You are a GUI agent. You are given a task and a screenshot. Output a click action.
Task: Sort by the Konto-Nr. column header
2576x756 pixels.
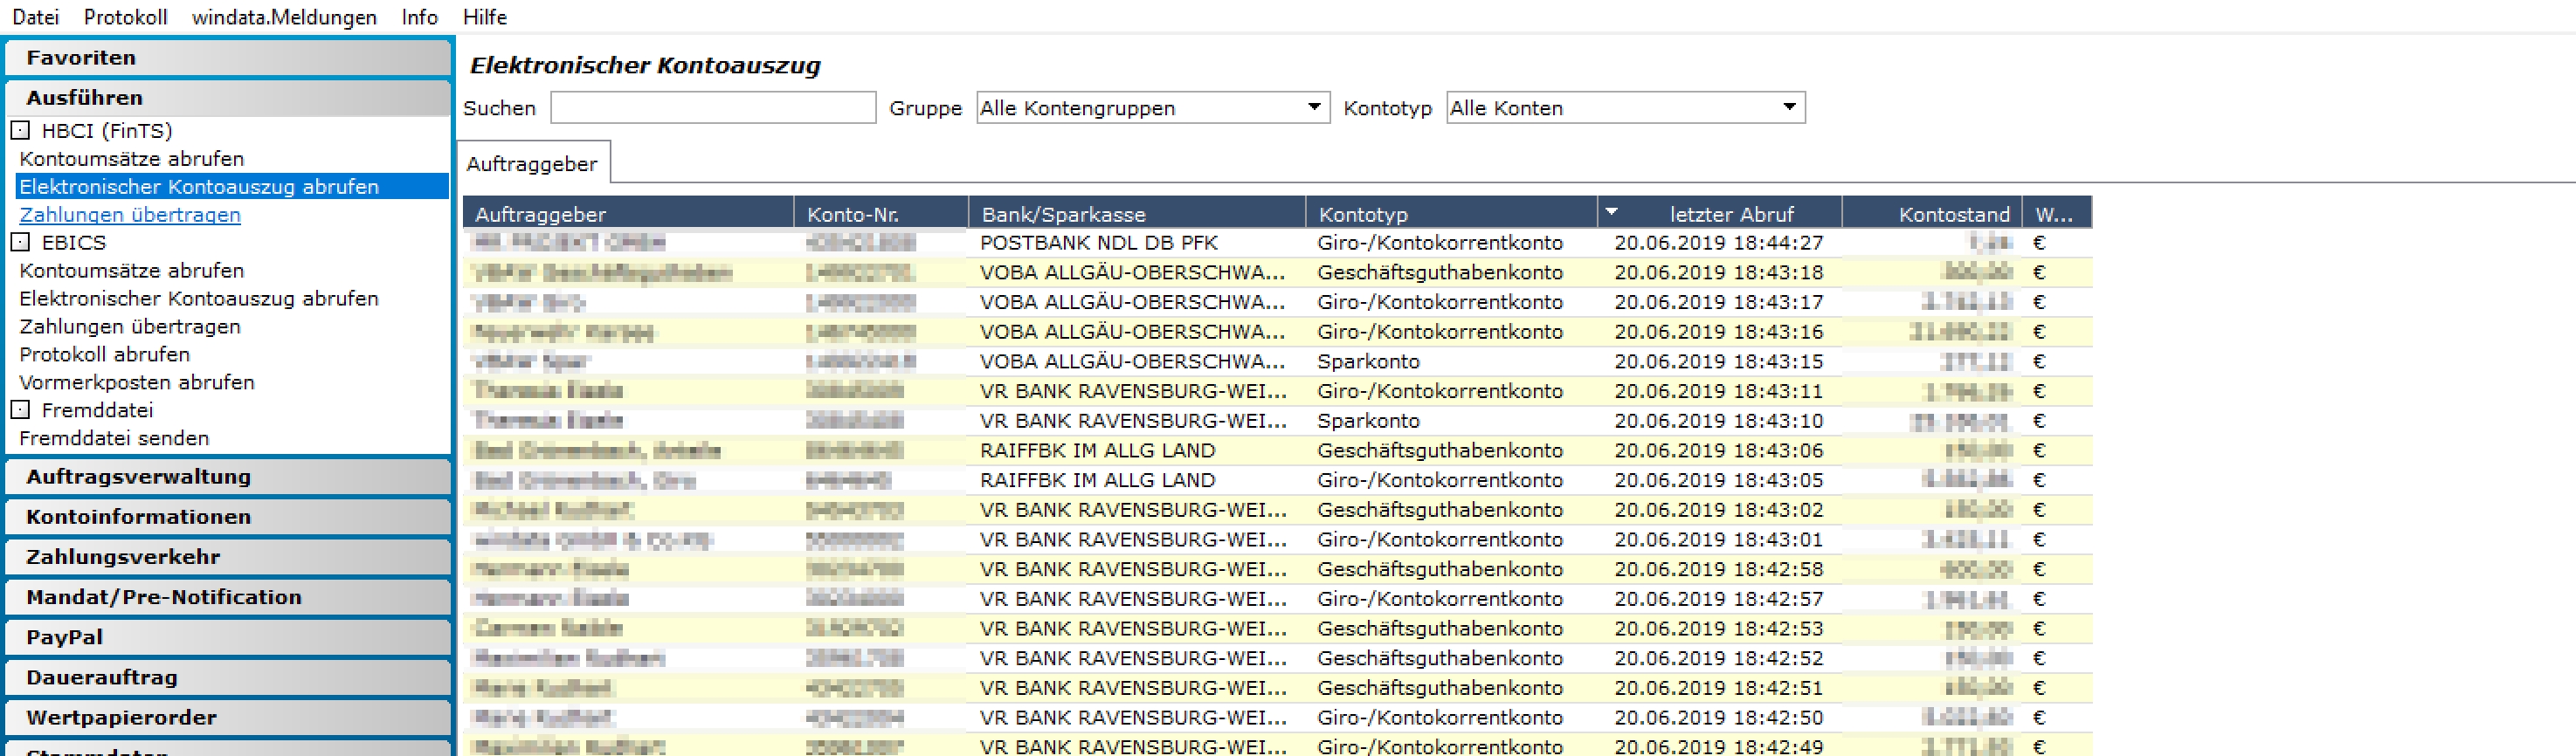click(x=881, y=214)
